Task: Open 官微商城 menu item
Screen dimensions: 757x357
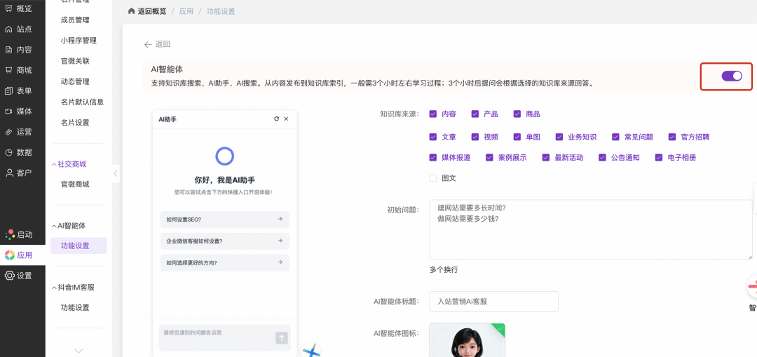Action: tap(75, 184)
